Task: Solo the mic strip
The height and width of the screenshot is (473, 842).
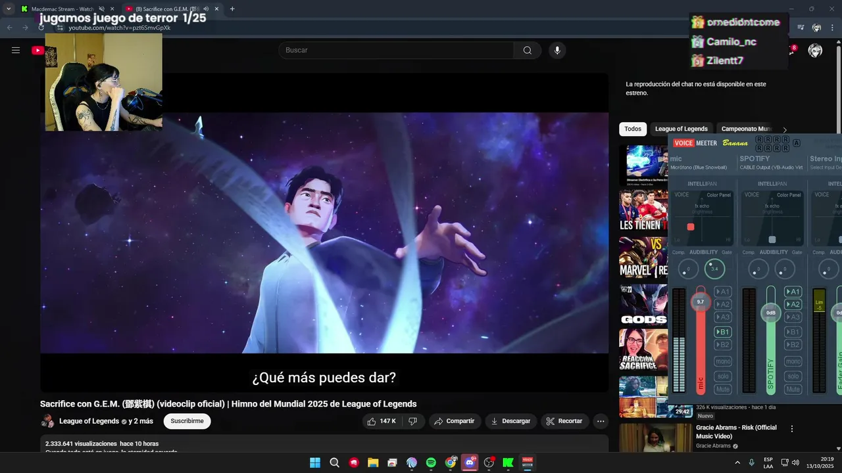Action: 722,376
